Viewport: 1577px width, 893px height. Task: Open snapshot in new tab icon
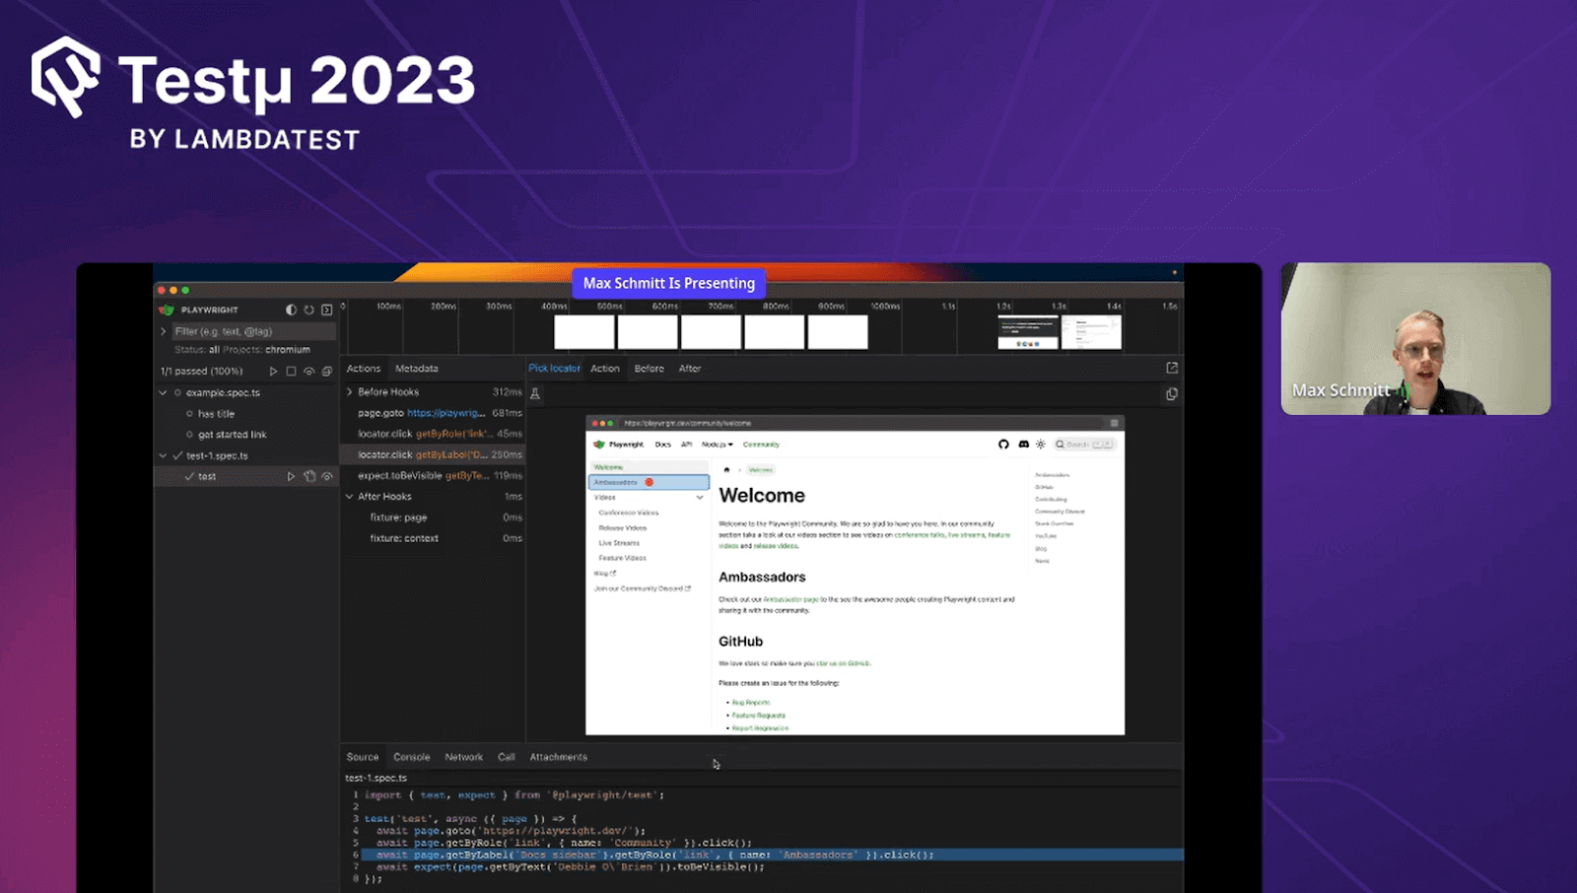(x=1172, y=368)
